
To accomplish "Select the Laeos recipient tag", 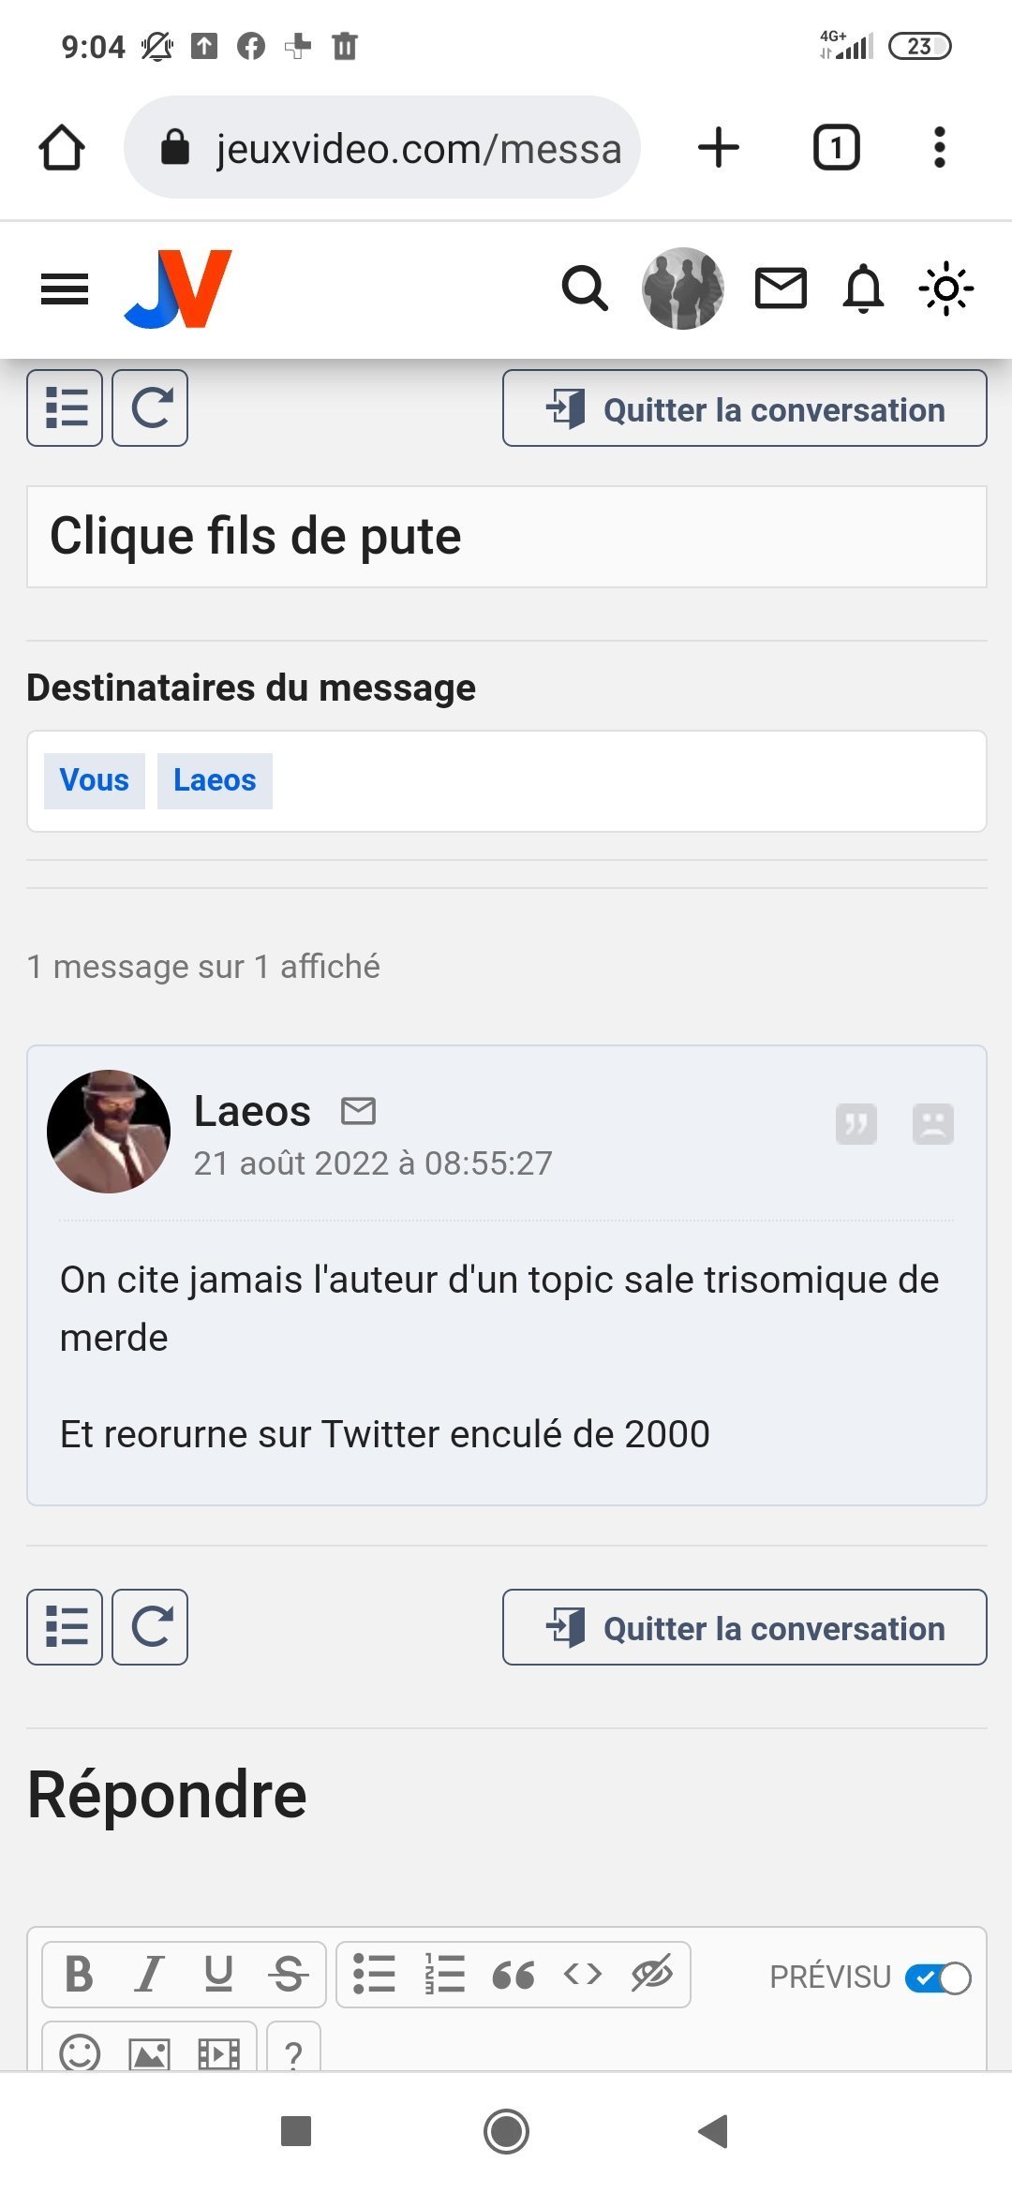I will click(x=215, y=780).
